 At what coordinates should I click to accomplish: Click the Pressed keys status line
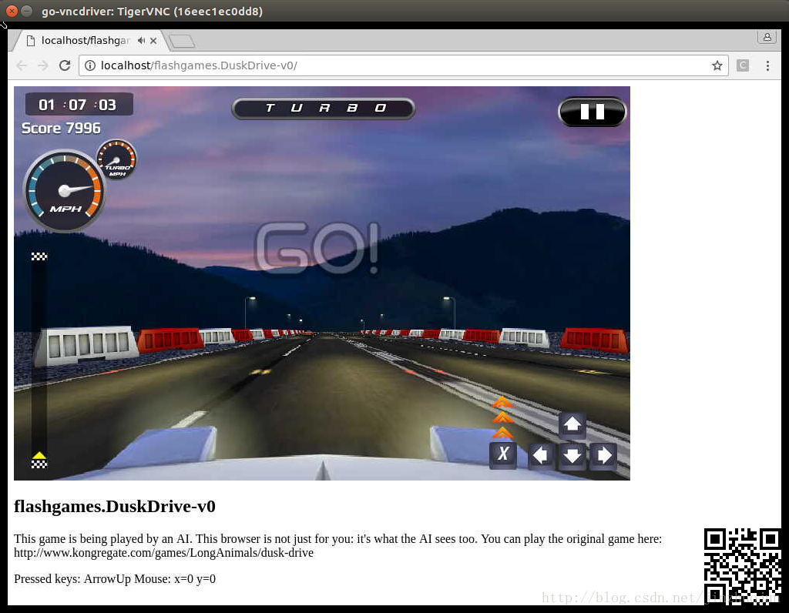point(115,579)
